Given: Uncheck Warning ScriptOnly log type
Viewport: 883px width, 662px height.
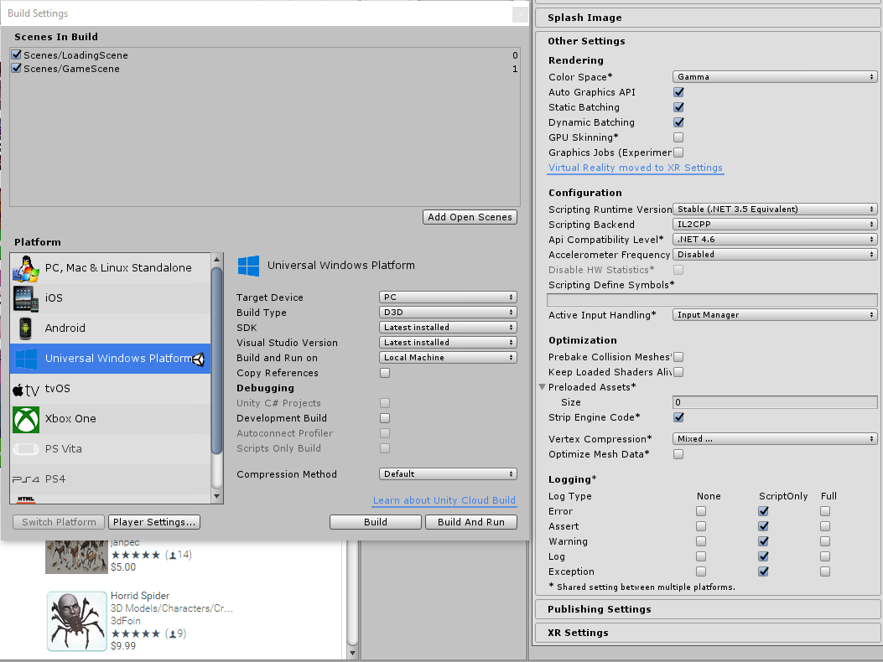Looking at the screenshot, I should (764, 541).
